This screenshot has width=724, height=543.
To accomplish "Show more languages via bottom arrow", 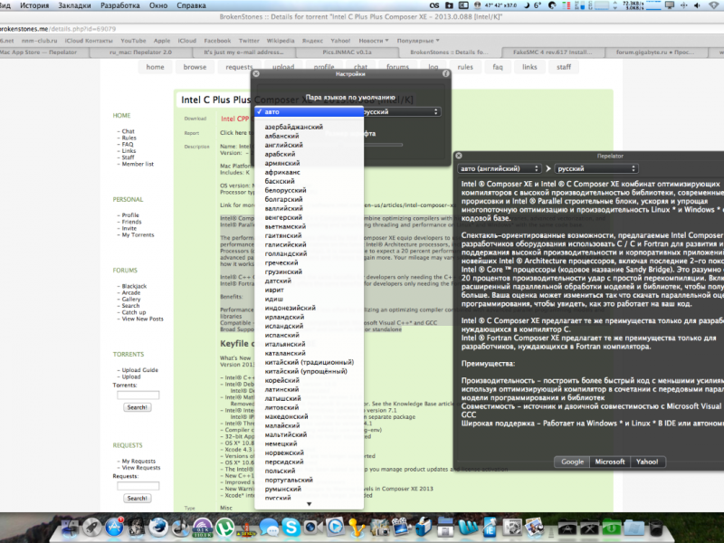I will pyautogui.click(x=309, y=504).
